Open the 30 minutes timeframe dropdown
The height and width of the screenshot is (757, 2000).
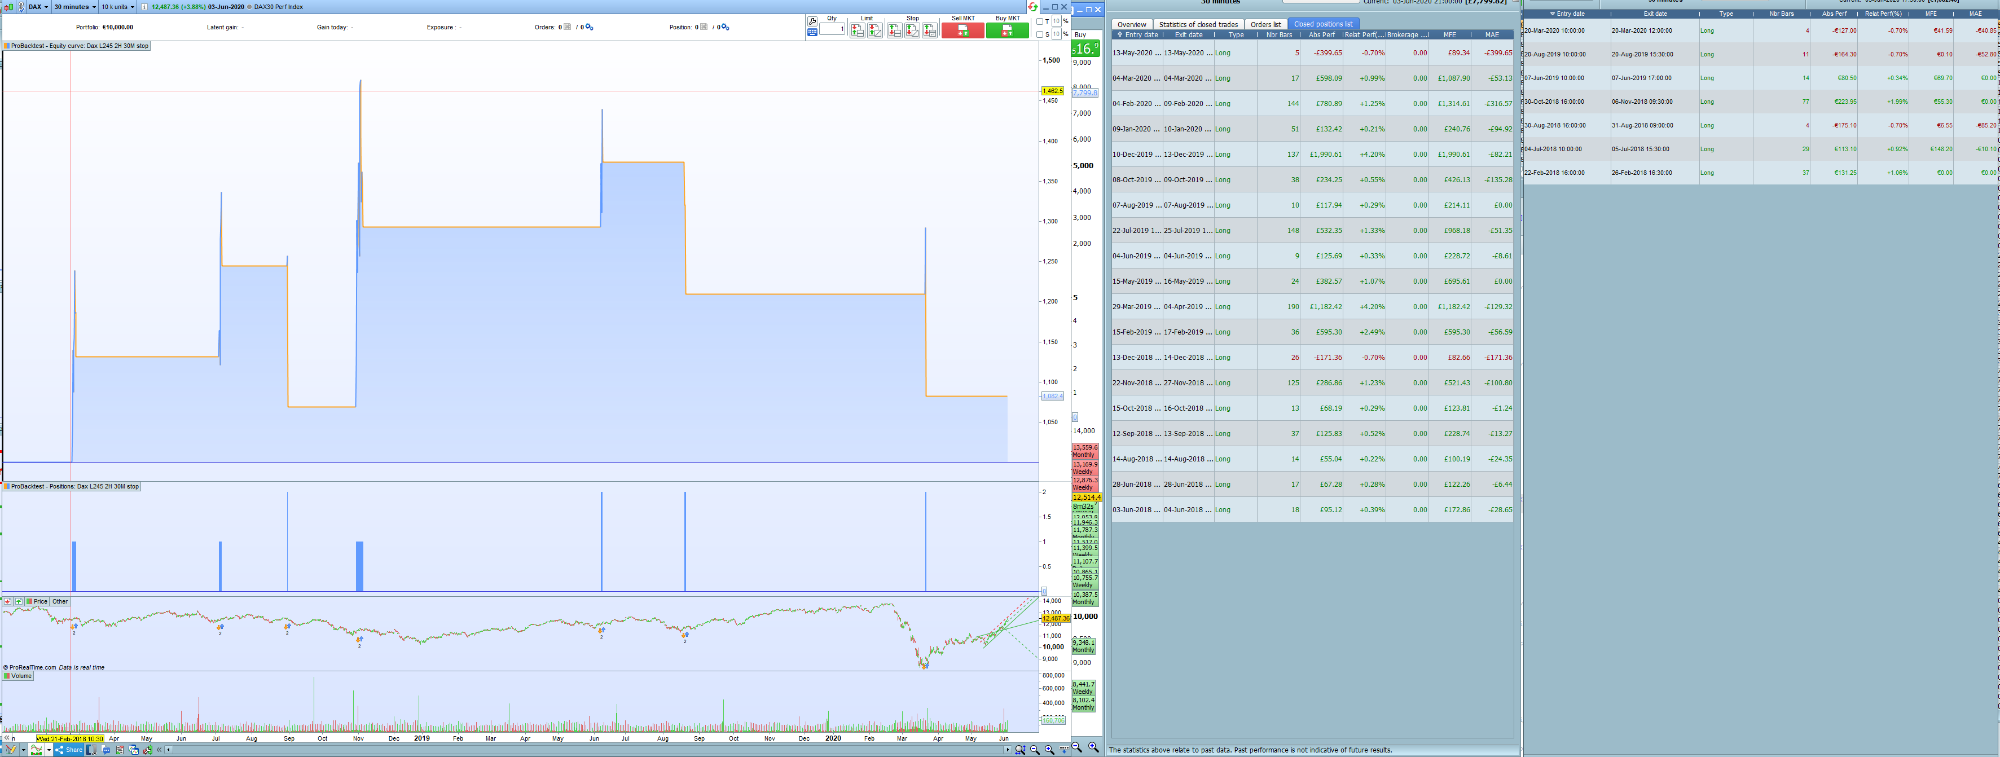[x=75, y=7]
